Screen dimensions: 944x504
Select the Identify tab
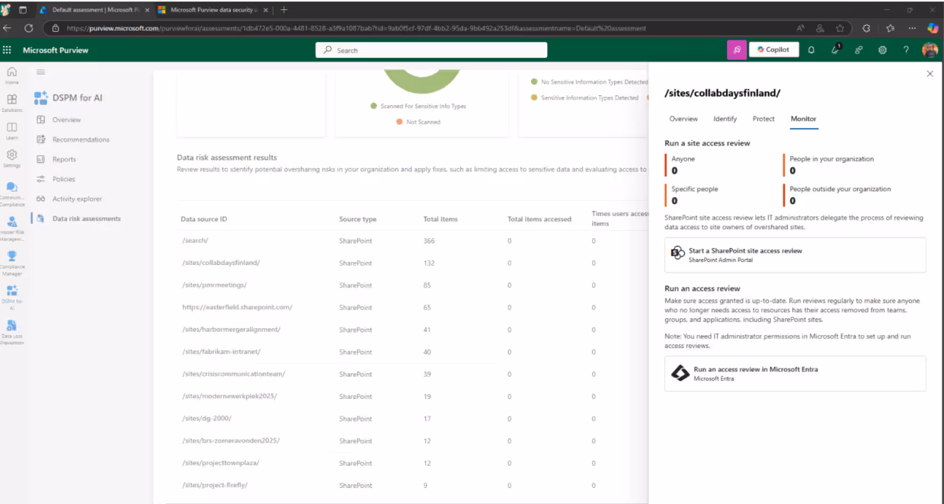(725, 119)
